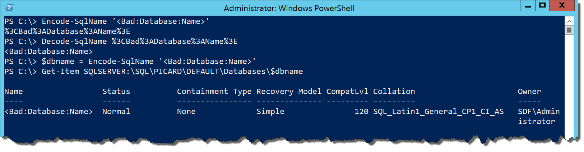Click the Status column header
Screen dimensions: 584x152
116,92
